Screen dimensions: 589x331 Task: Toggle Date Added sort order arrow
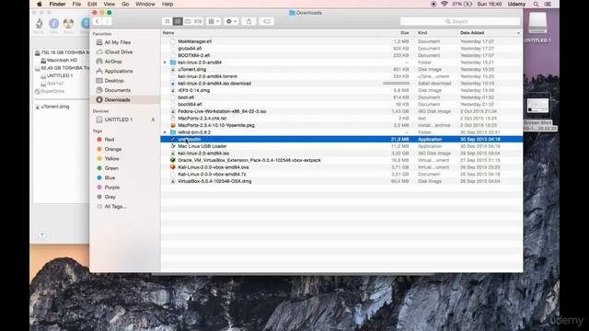(518, 33)
